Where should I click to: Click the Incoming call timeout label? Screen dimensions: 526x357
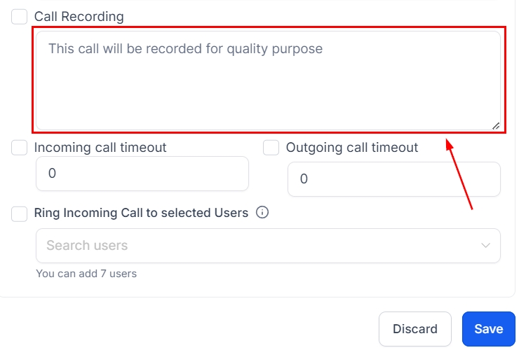pos(100,148)
